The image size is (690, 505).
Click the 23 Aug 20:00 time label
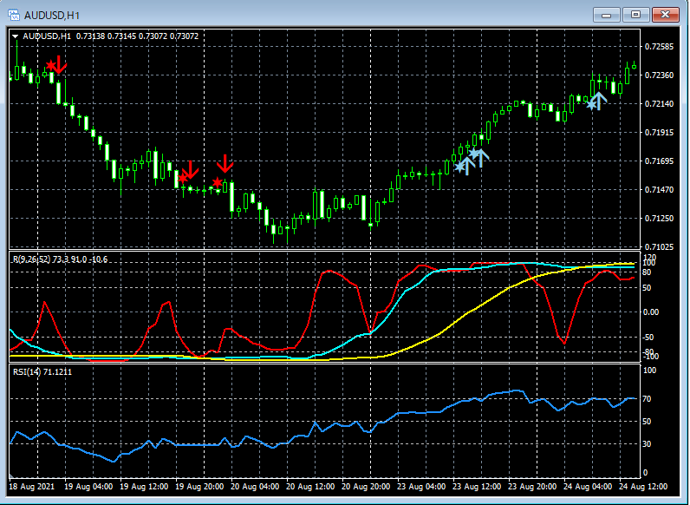(x=532, y=487)
